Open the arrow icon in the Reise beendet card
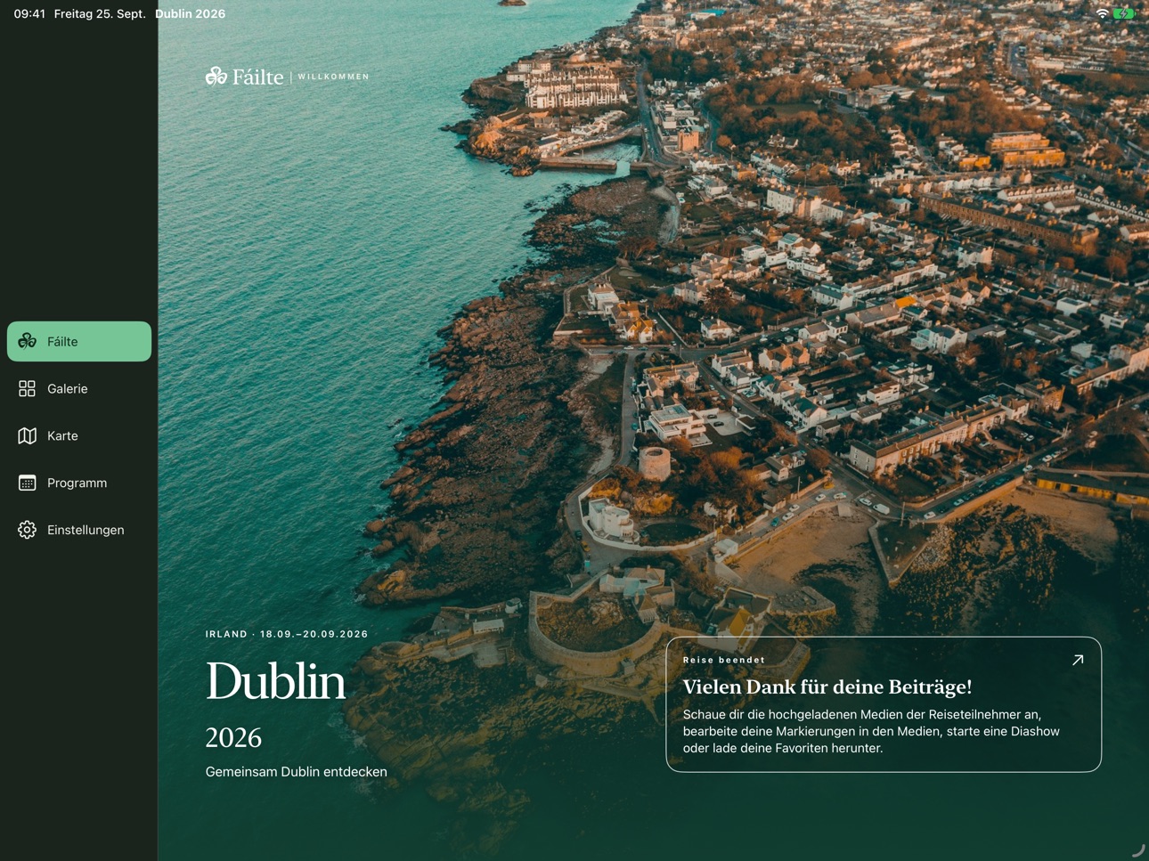This screenshot has height=861, width=1149. [1078, 660]
